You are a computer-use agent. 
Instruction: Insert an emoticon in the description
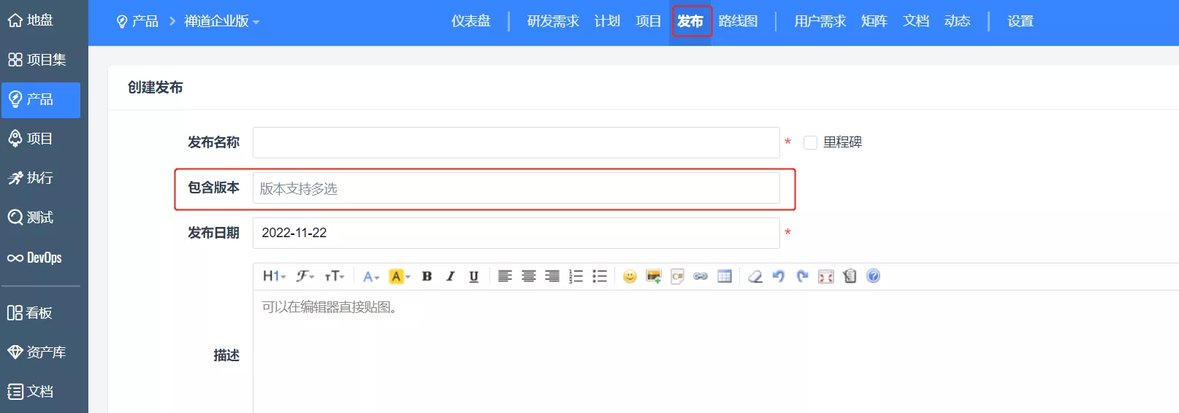click(x=630, y=277)
